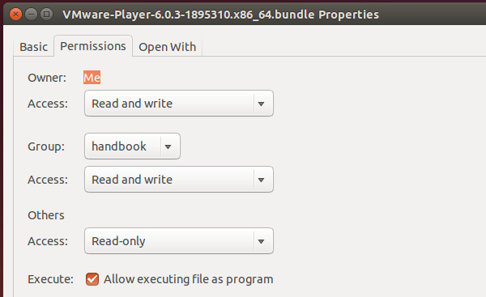Click the owner Access dropdown arrow
The image size is (486, 297).
262,104
